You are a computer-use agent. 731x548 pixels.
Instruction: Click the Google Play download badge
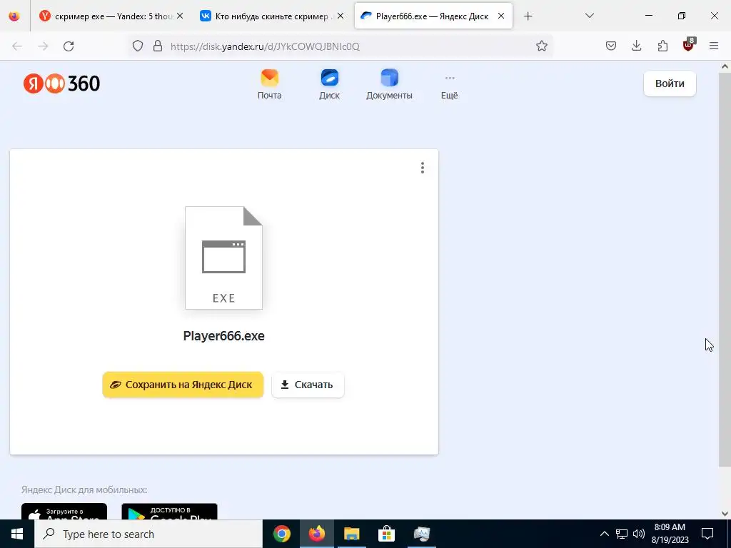(x=170, y=512)
